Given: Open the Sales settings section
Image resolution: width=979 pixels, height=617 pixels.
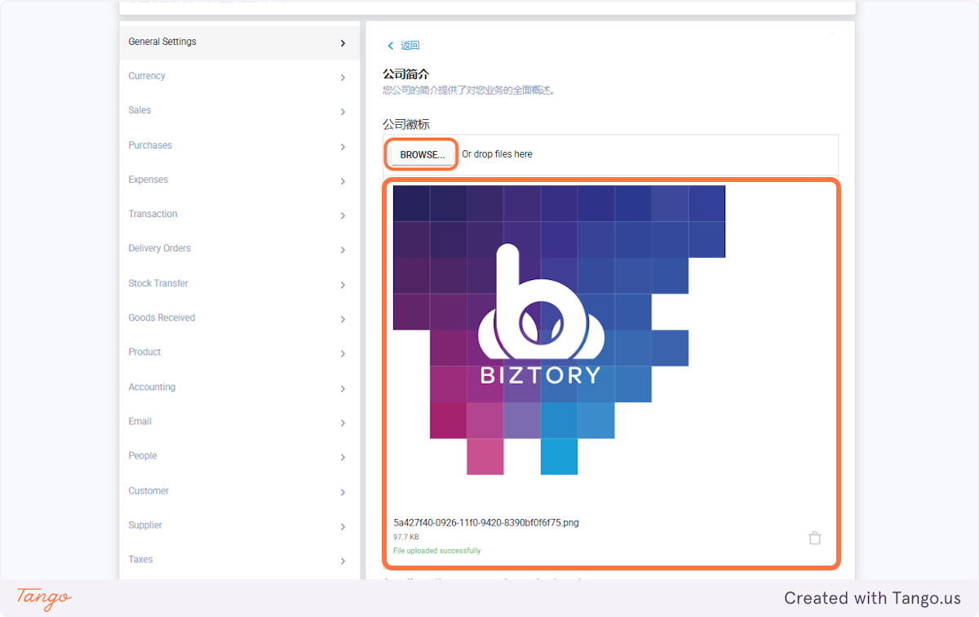Looking at the screenshot, I should click(x=239, y=110).
